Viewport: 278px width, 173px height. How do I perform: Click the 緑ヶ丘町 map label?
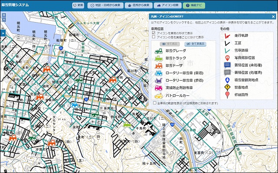[x=149, y=163]
